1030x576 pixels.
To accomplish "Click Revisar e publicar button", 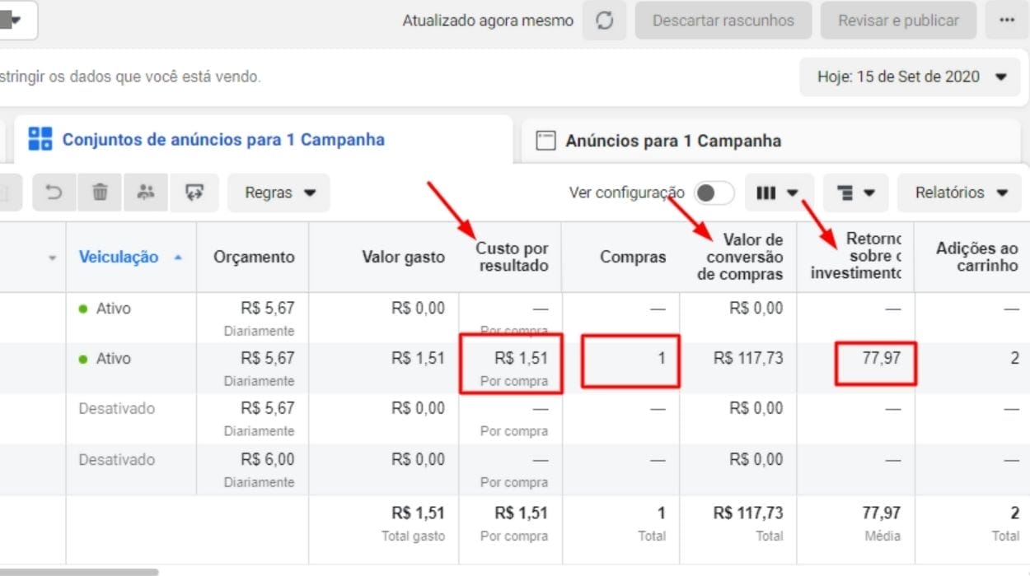I will pyautogui.click(x=898, y=21).
